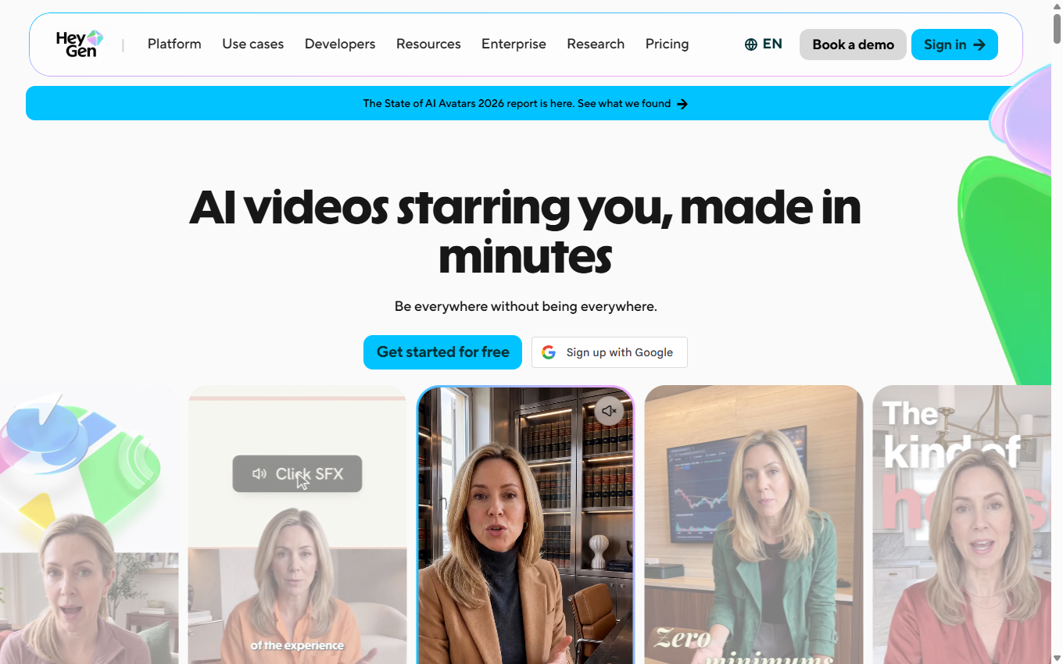1063x664 pixels.
Task: Click Get started for free
Action: coord(442,352)
